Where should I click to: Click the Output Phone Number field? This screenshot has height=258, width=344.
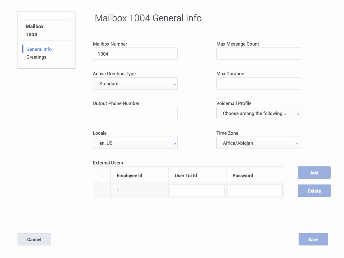[135, 113]
